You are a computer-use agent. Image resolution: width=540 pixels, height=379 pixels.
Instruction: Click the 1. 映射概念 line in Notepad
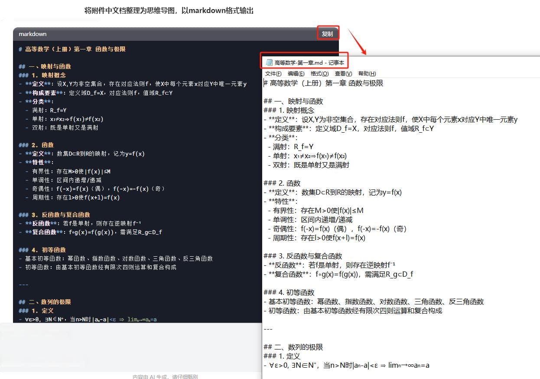click(x=289, y=111)
